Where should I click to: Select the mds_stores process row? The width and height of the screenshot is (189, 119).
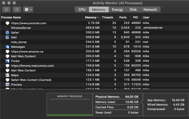click(x=95, y=42)
